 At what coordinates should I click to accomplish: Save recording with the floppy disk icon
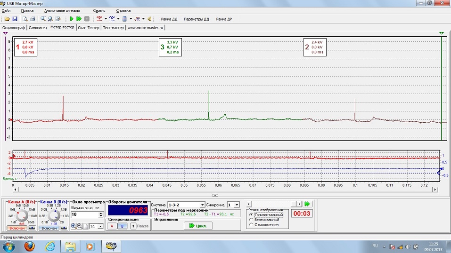[15, 19]
